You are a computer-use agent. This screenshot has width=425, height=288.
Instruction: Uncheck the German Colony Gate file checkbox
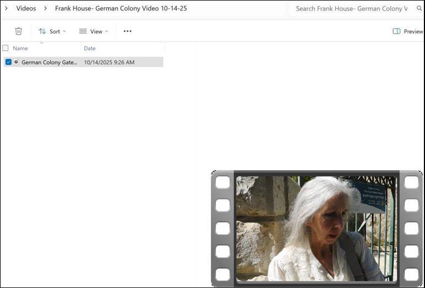[x=8, y=62]
